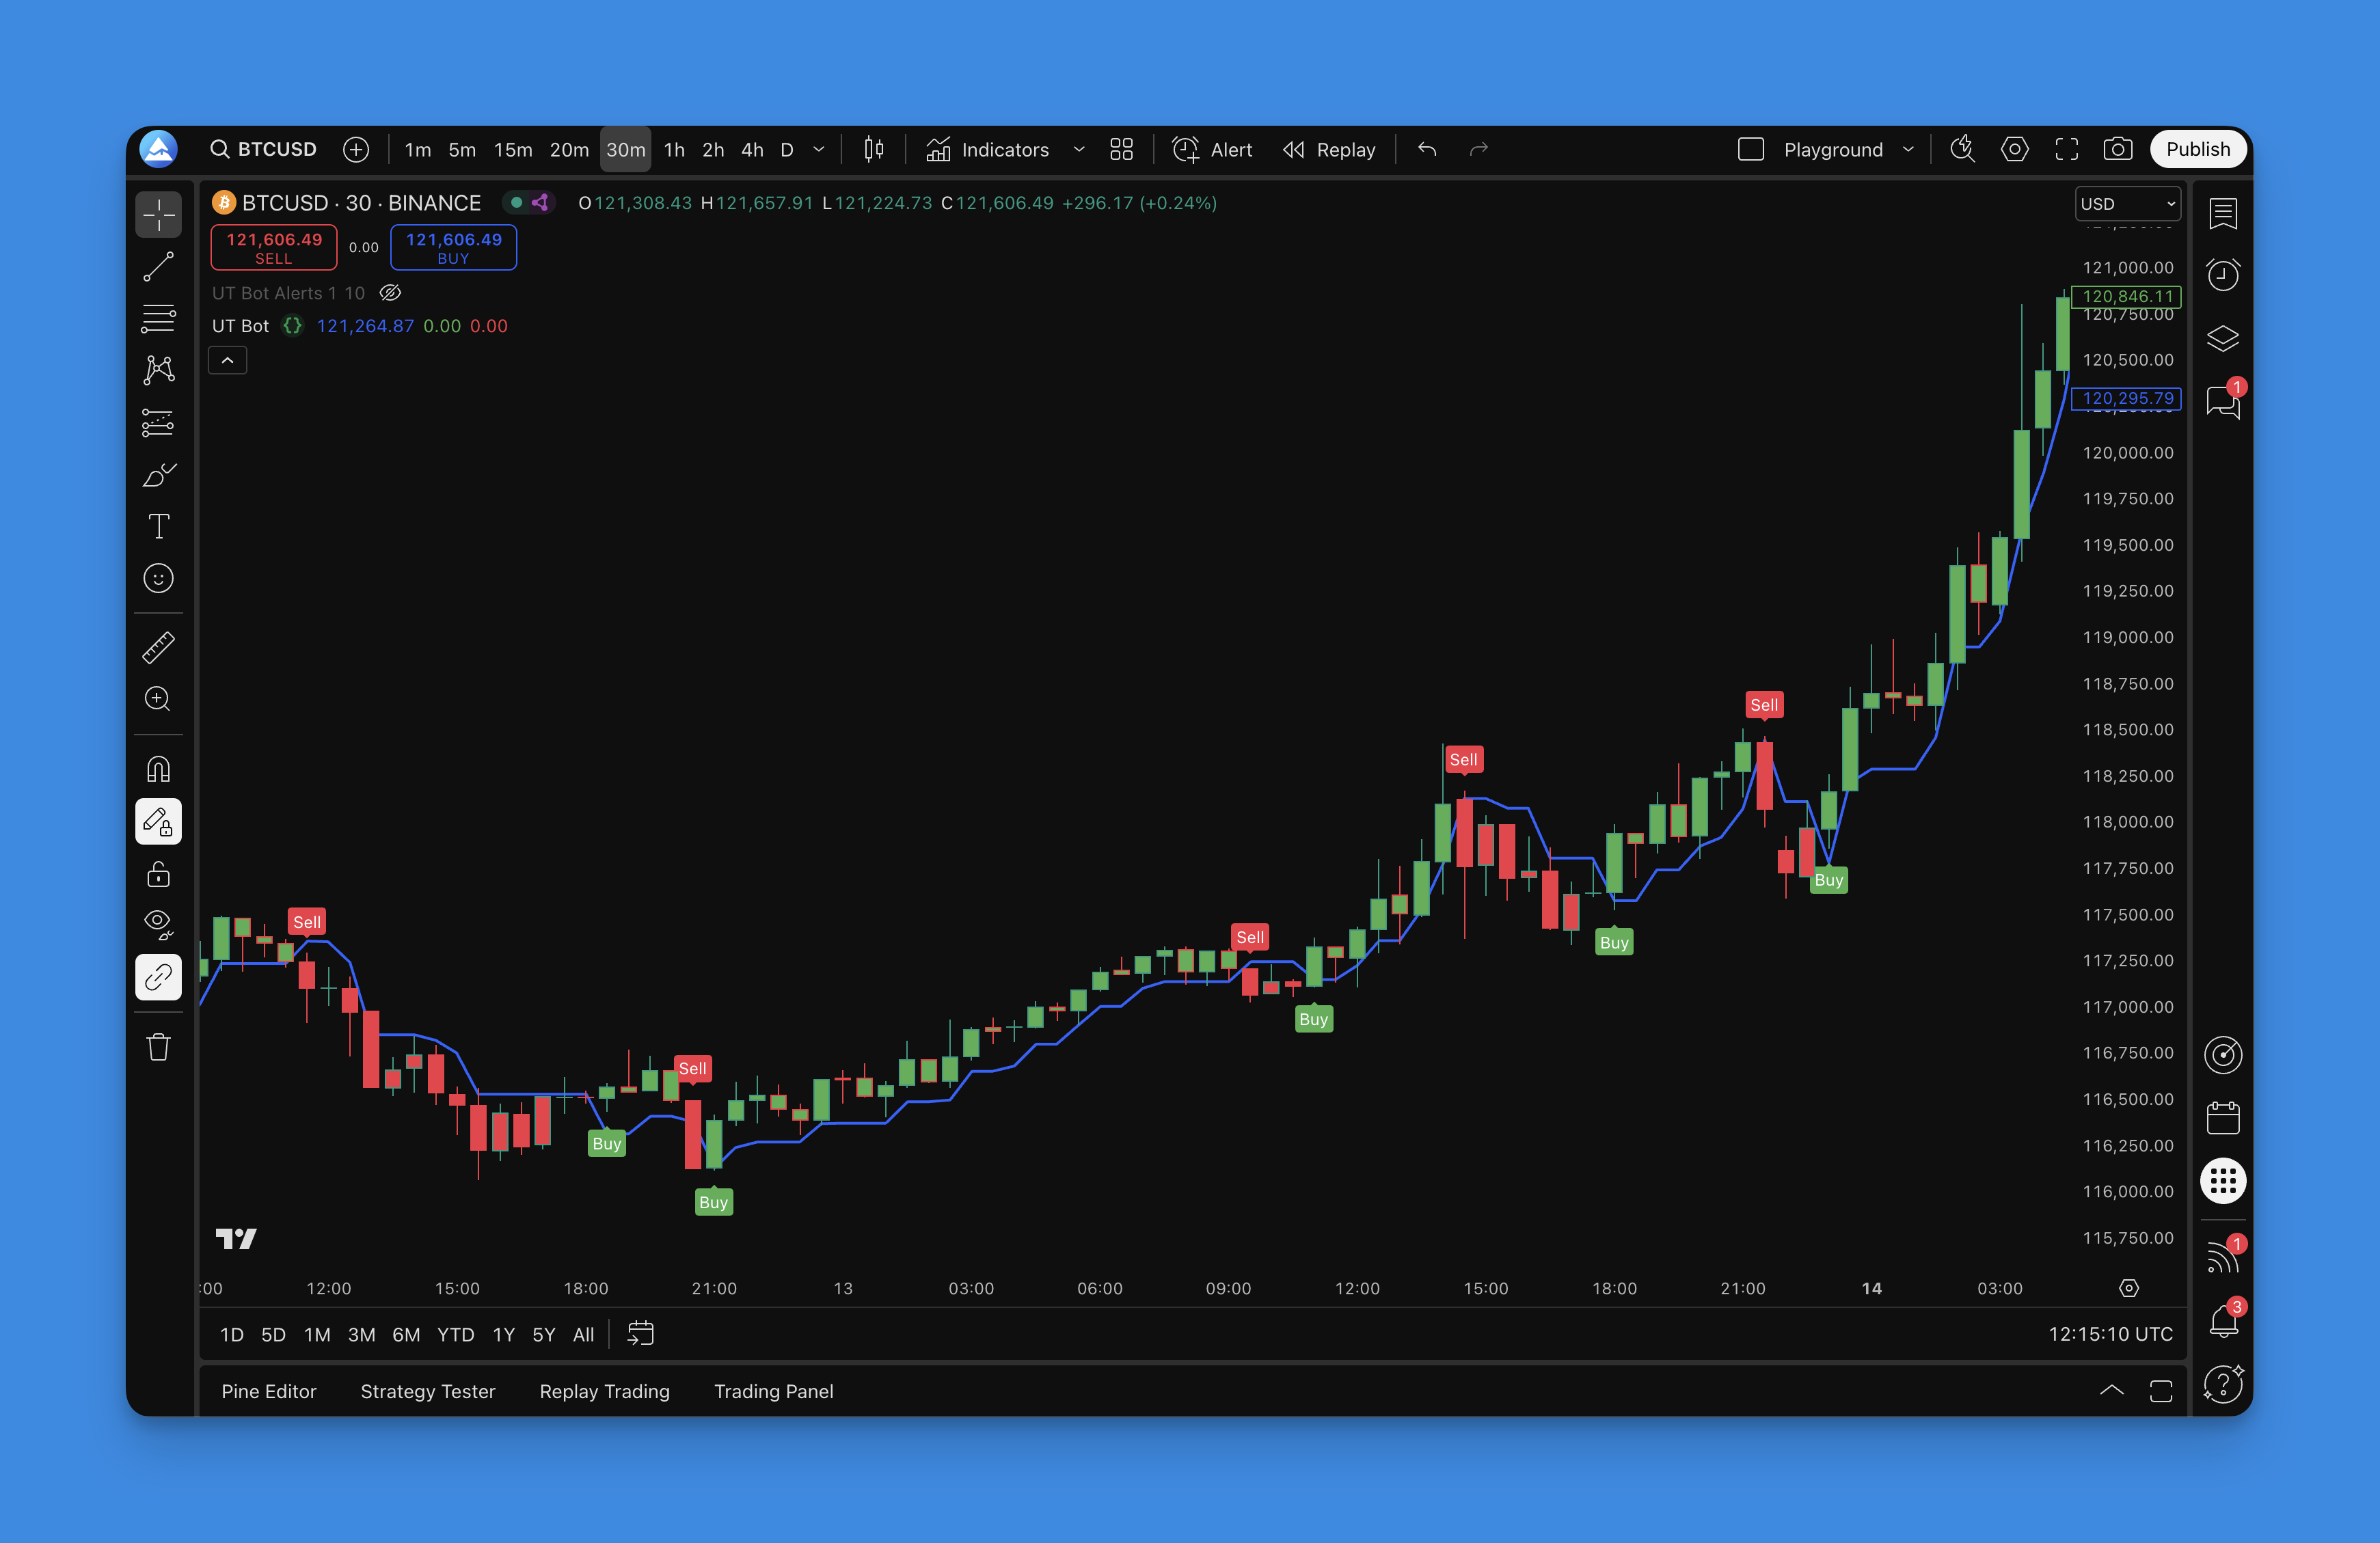Screen dimensions: 2380x1543
Task: Toggle stay in drawing mode
Action: tap(158, 822)
